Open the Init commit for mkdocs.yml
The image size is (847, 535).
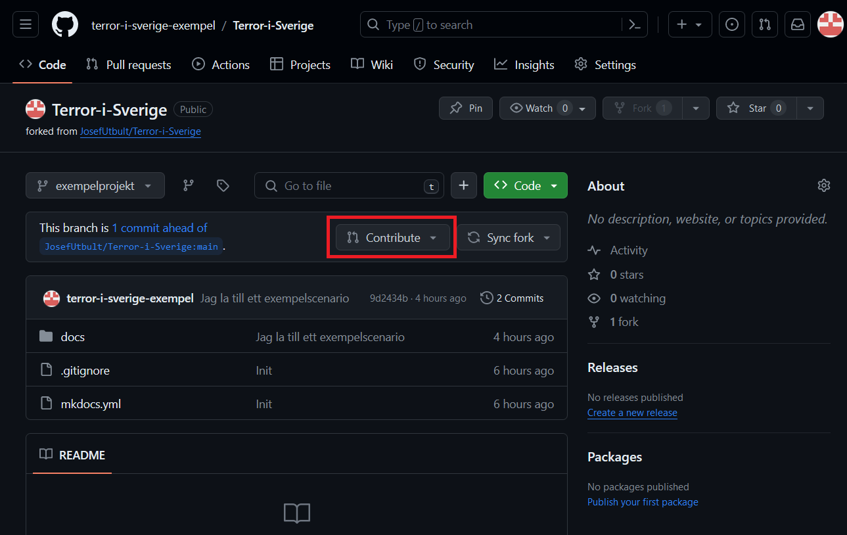tap(264, 404)
